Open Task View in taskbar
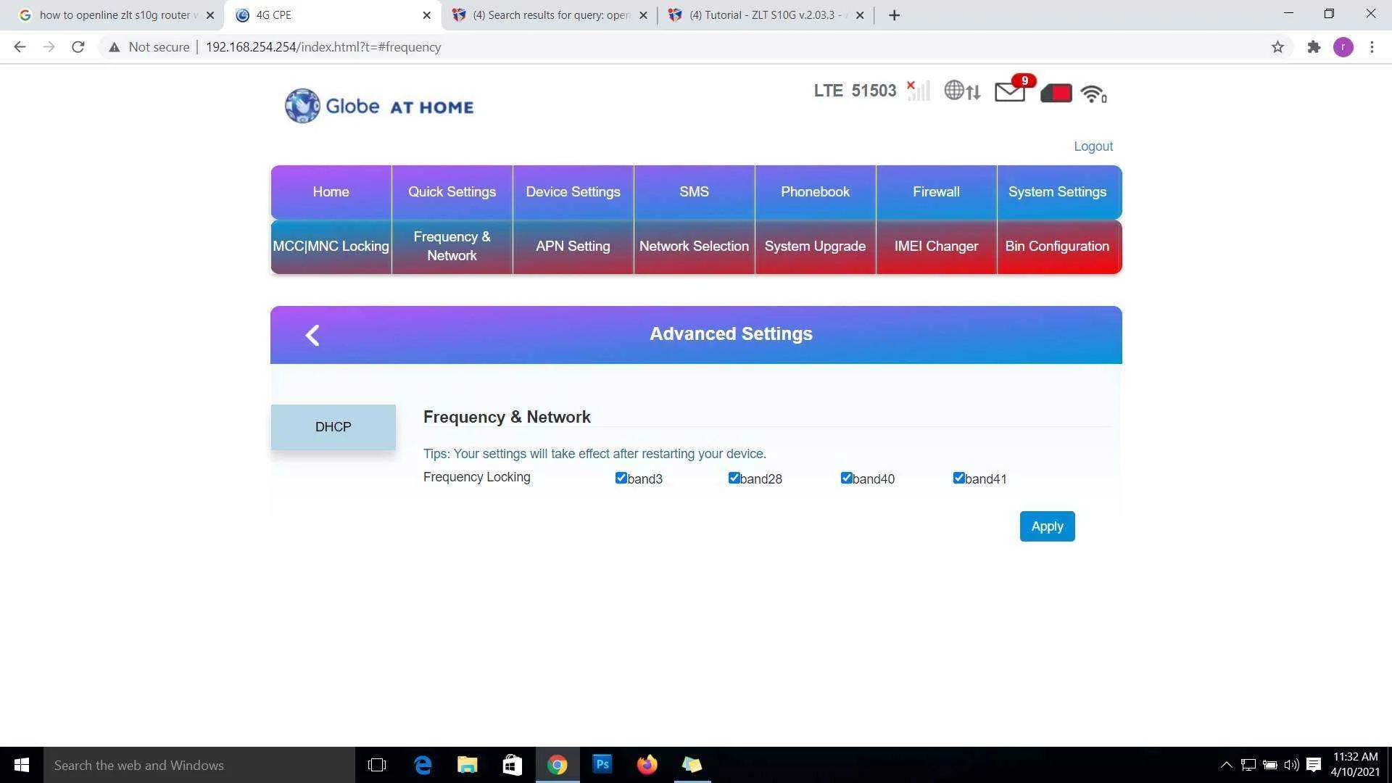The width and height of the screenshot is (1392, 783). 377,765
